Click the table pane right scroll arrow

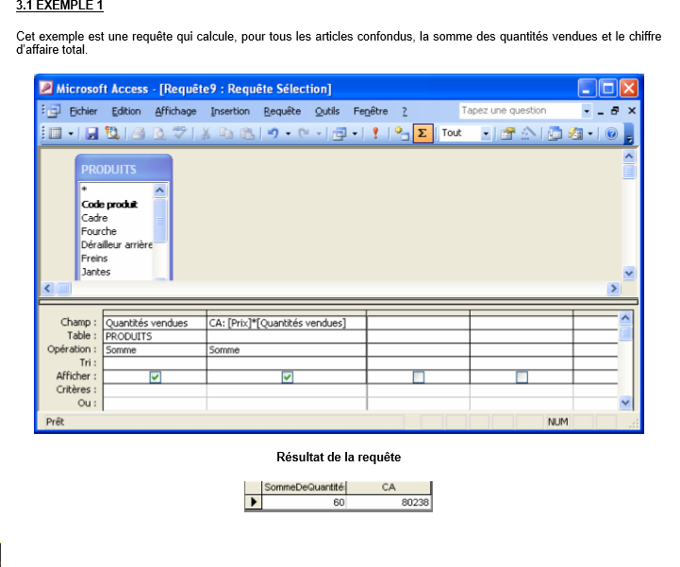click(x=613, y=289)
